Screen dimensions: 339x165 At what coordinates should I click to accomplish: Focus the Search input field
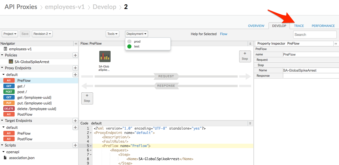click(x=315, y=35)
